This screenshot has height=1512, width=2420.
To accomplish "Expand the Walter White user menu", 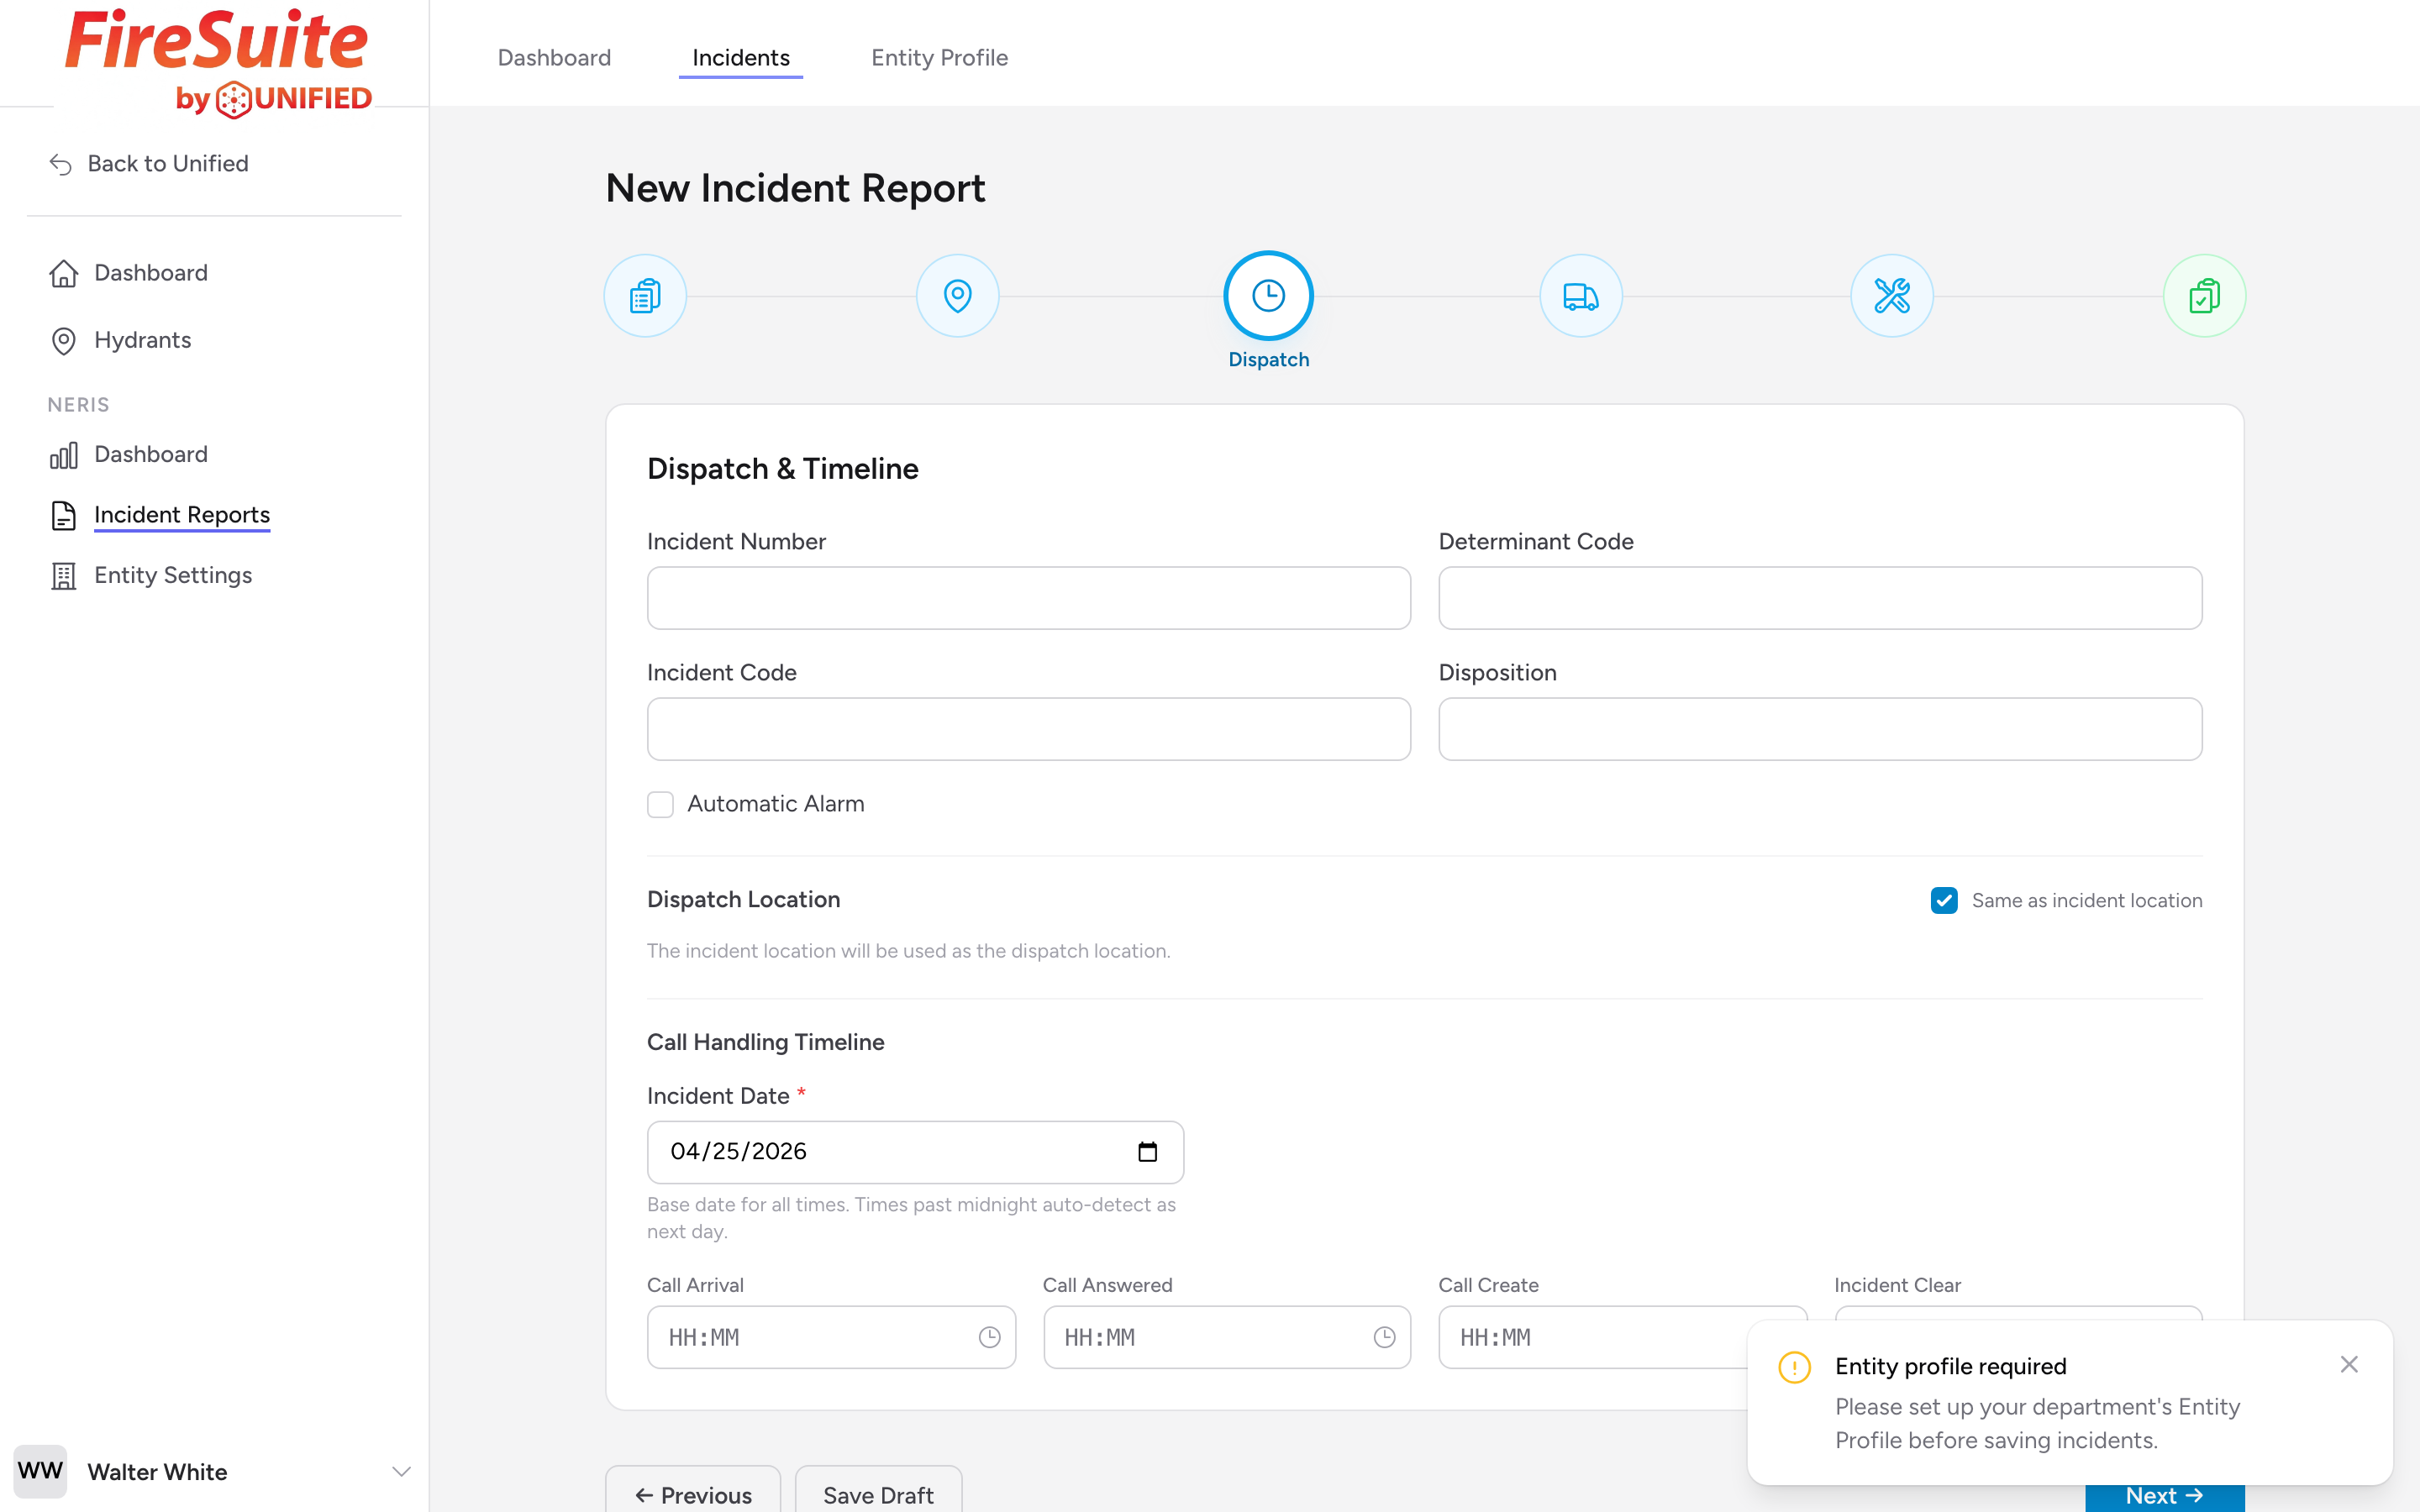I will click(x=401, y=1471).
